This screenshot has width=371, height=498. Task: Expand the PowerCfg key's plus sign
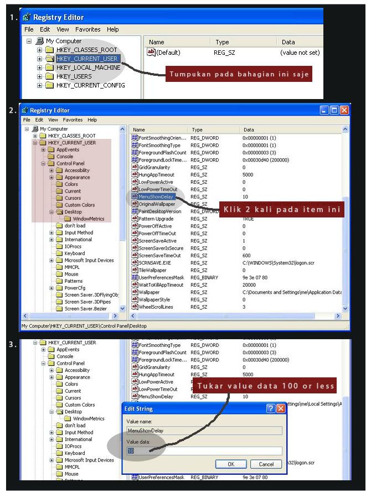tap(51, 288)
